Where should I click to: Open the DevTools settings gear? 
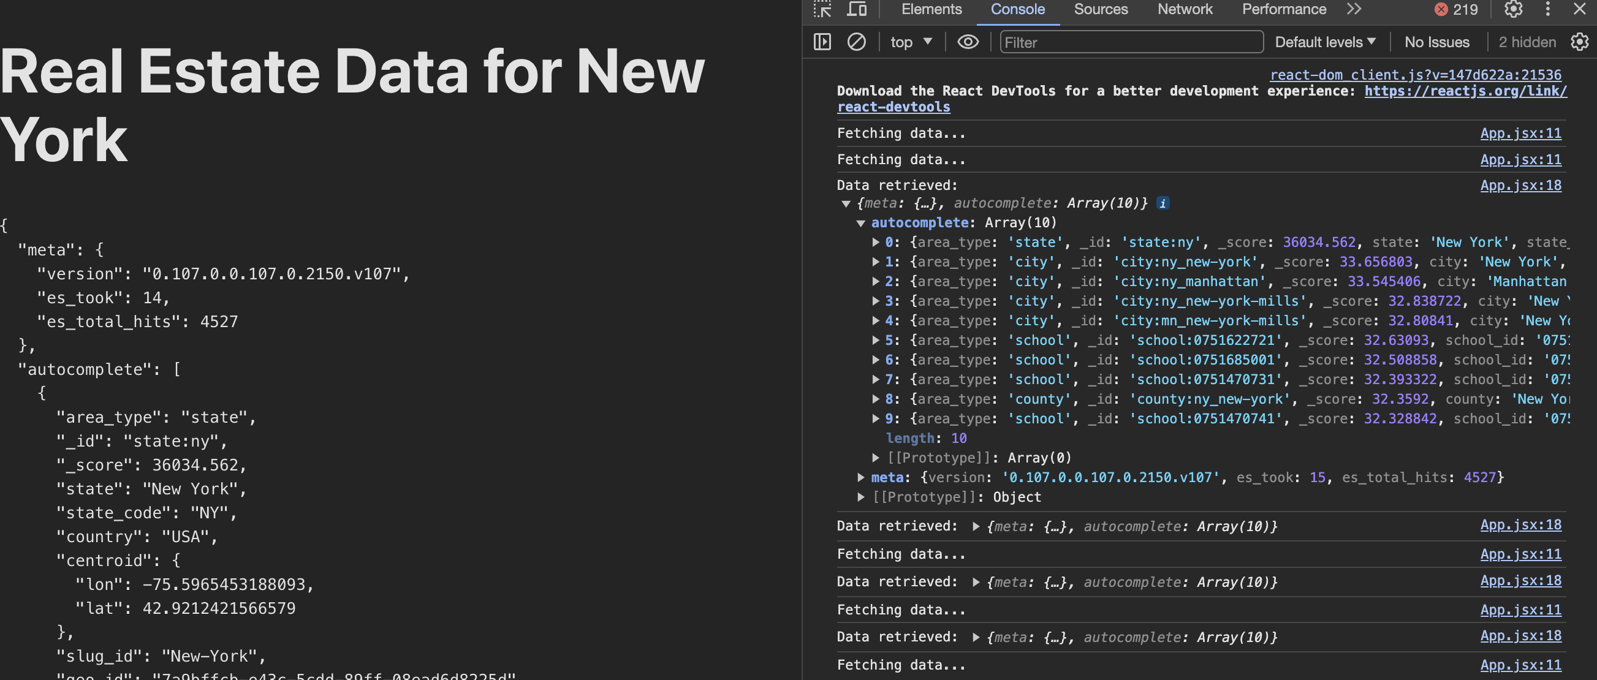click(1513, 9)
